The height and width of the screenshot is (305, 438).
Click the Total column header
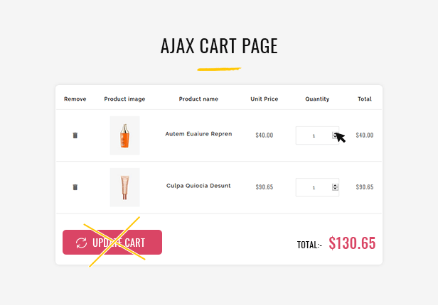click(365, 99)
